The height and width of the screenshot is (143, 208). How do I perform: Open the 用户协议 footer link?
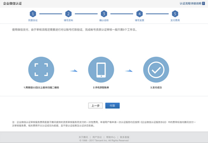(97, 137)
